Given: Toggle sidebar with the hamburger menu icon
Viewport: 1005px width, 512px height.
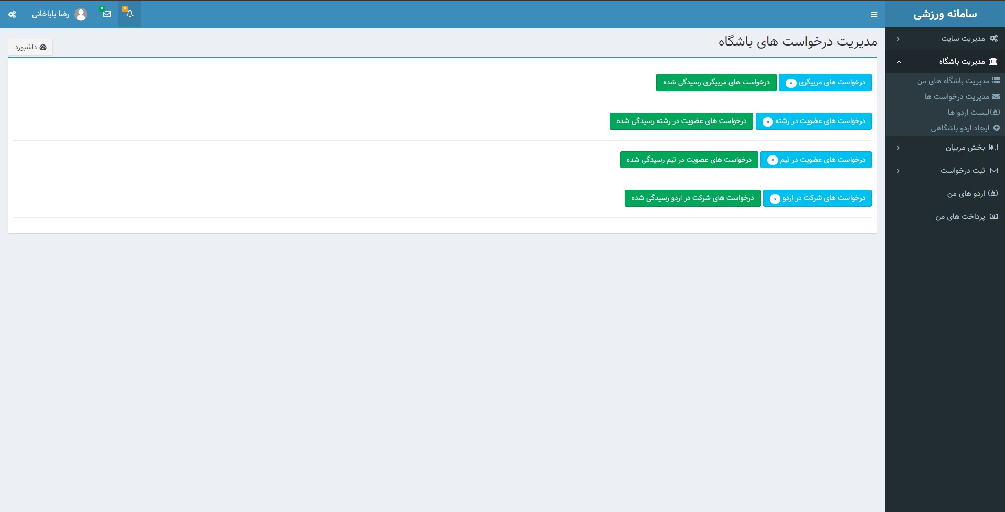Looking at the screenshot, I should click(x=874, y=14).
